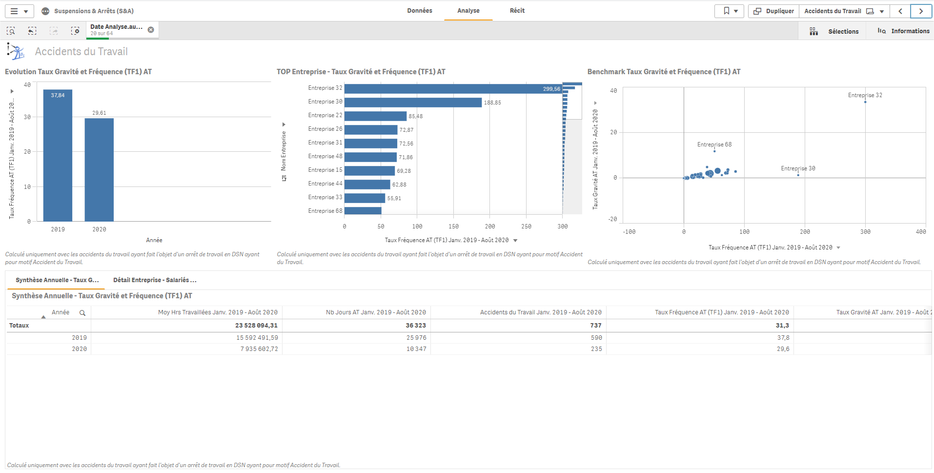The height and width of the screenshot is (473, 934).
Task: Open the navigation menu dropdown
Action: tap(19, 11)
